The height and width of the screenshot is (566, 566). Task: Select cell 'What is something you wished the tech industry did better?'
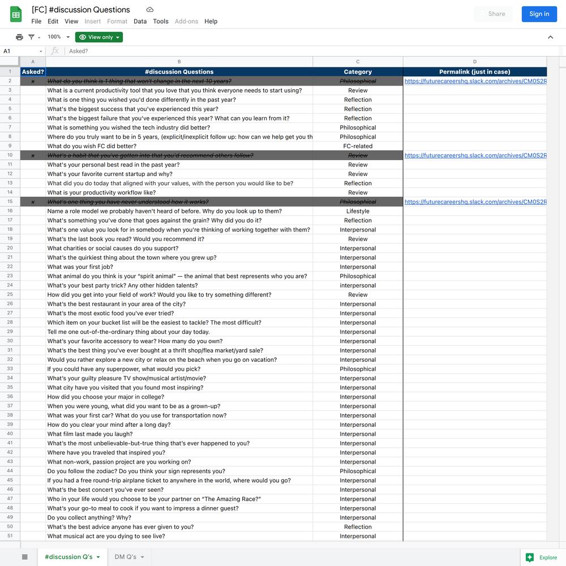click(x=179, y=127)
